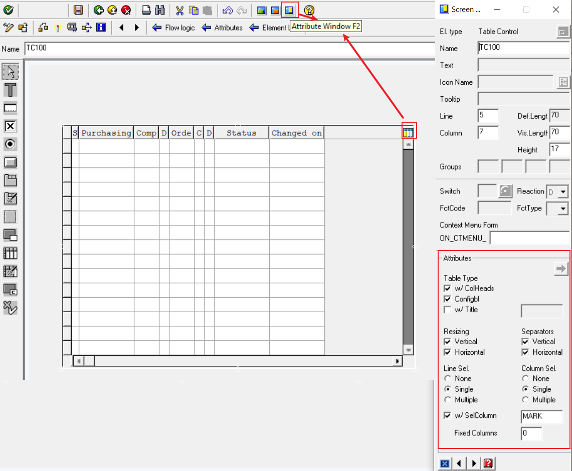572x471 pixels.
Task: Click the previous arrow in second toolbar
Action: [x=122, y=28]
